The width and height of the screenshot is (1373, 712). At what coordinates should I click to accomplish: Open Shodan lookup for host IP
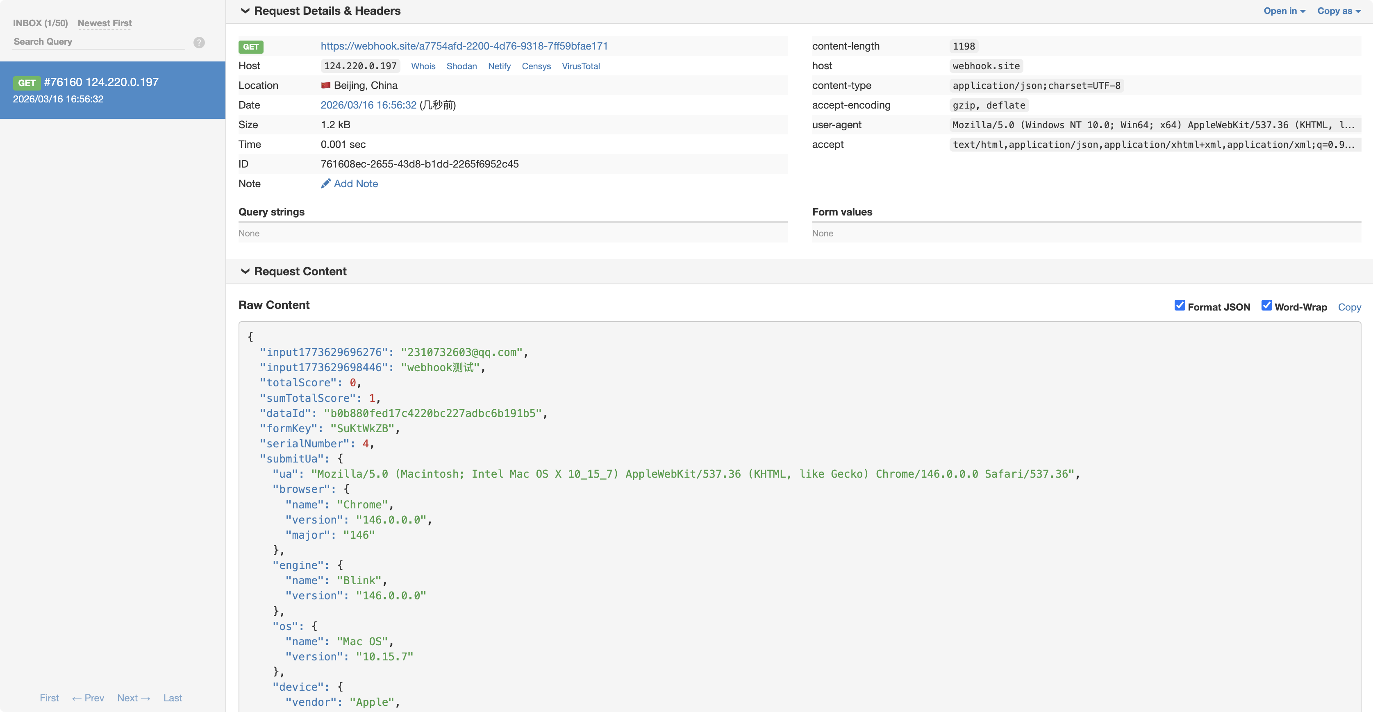pyautogui.click(x=461, y=66)
